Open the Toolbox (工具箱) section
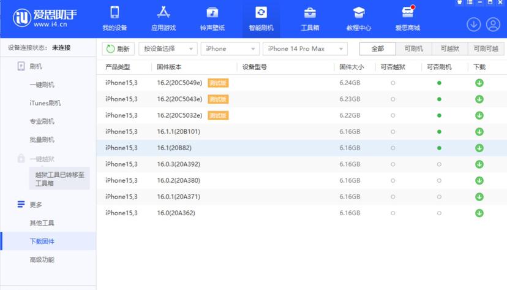Image resolution: width=507 pixels, height=290 pixels. [x=310, y=19]
